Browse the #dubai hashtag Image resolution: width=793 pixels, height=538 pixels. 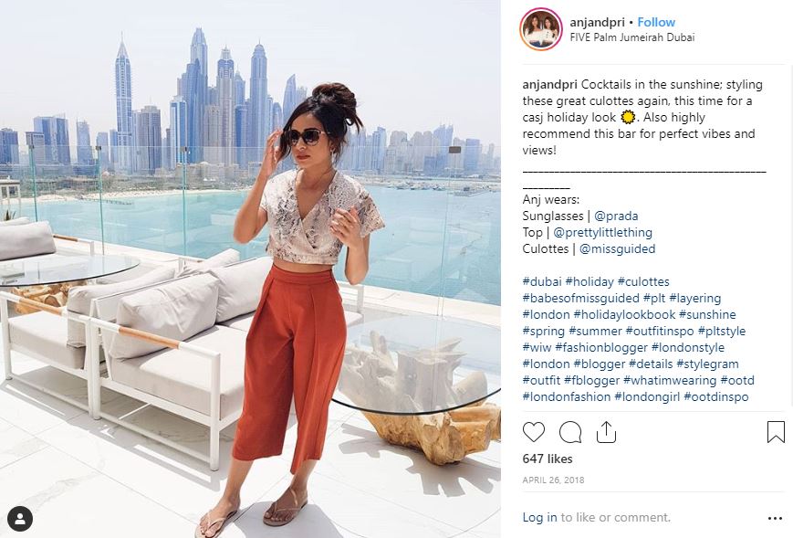pos(542,282)
